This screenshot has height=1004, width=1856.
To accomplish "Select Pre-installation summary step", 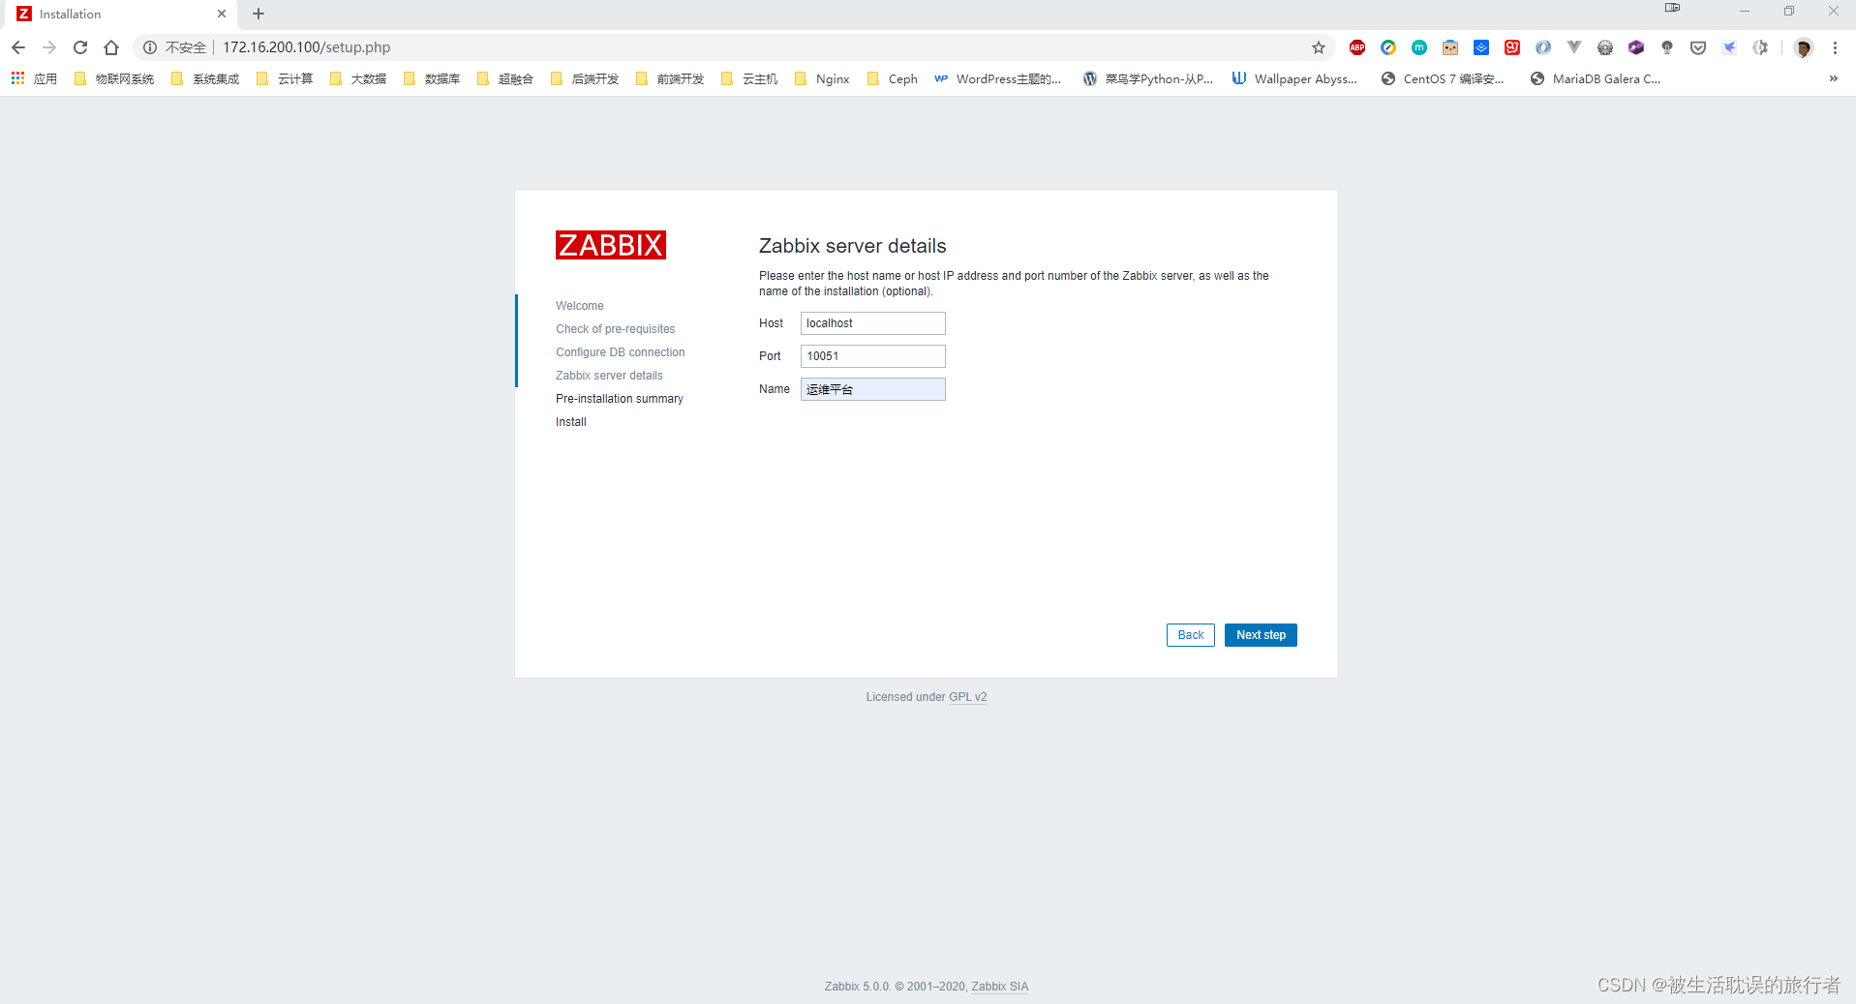I will point(619,399).
